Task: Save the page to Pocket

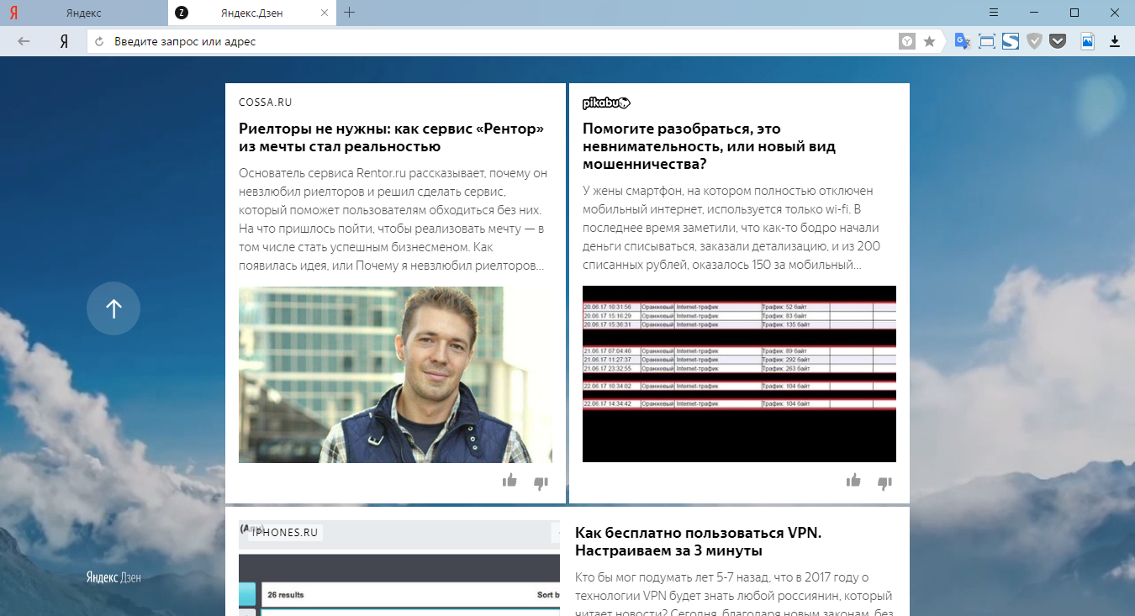Action: pos(1058,41)
